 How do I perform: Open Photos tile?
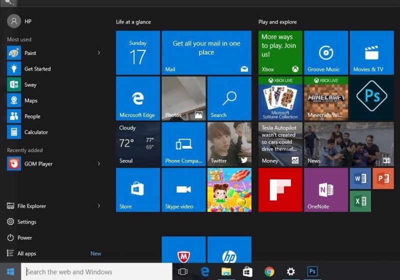183,98
